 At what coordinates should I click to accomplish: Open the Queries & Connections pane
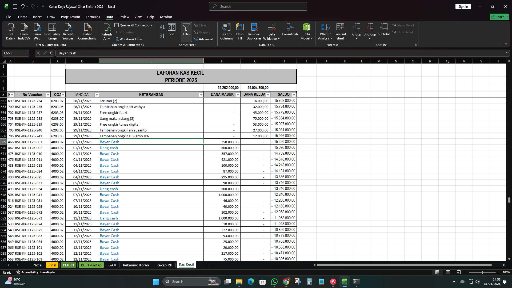(x=134, y=25)
